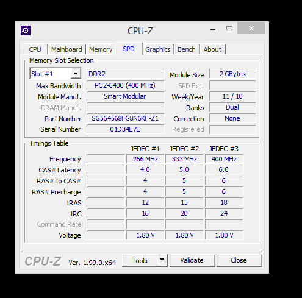Click the empty SPD Ext. field

[x=232, y=85]
